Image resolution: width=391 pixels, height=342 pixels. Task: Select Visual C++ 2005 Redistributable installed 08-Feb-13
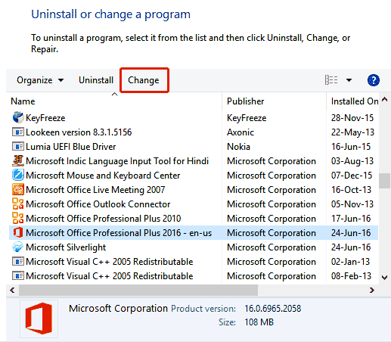click(194, 275)
